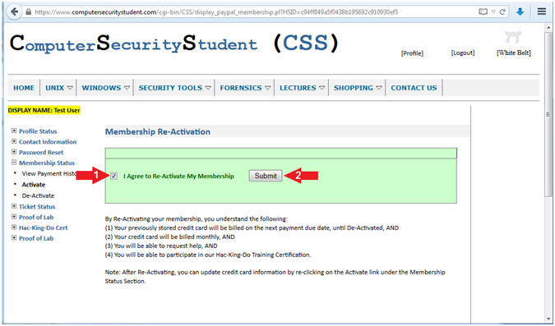Click the SHOPPING dropdown arrow
The image size is (555, 326).
(x=379, y=88)
